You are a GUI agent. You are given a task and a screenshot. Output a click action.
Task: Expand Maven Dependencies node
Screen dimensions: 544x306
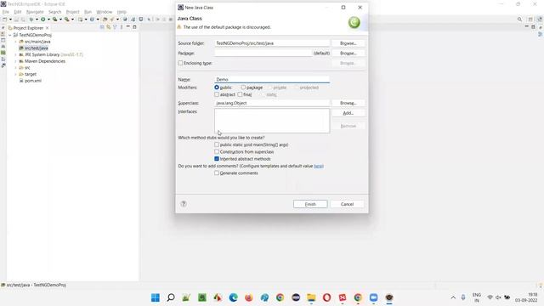point(15,61)
